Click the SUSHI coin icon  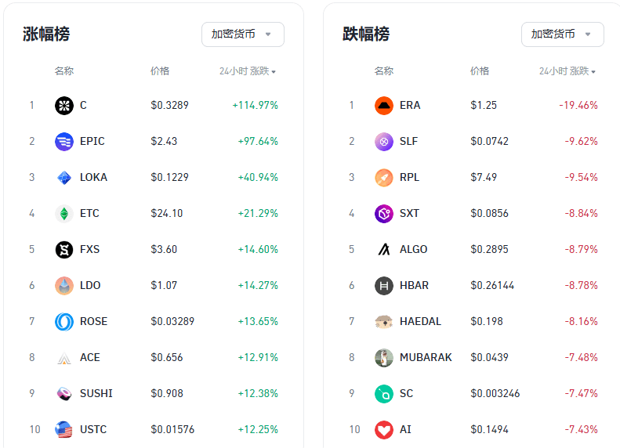pyautogui.click(x=64, y=393)
